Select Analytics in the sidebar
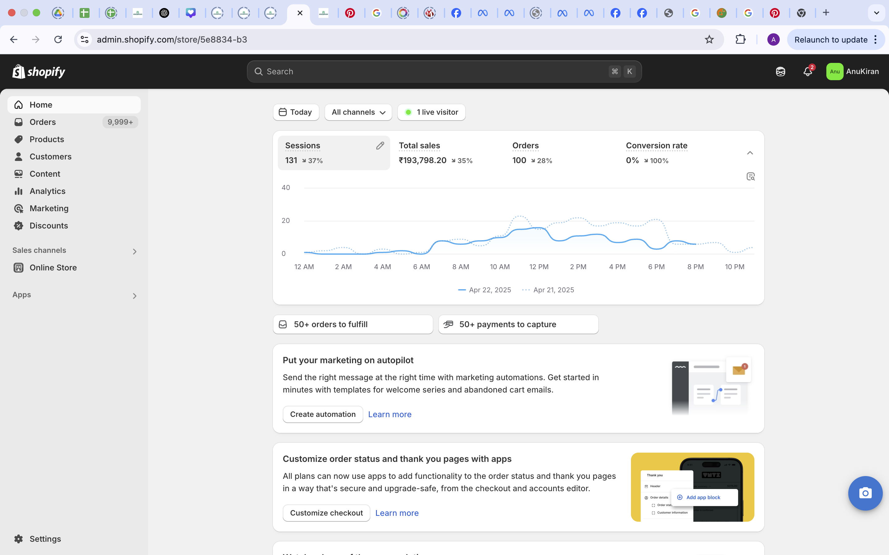 pos(47,191)
